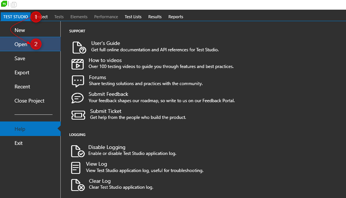Screen dimensions: 346x198
Task: Click the Forums speech bubble icon
Action: coord(77,81)
